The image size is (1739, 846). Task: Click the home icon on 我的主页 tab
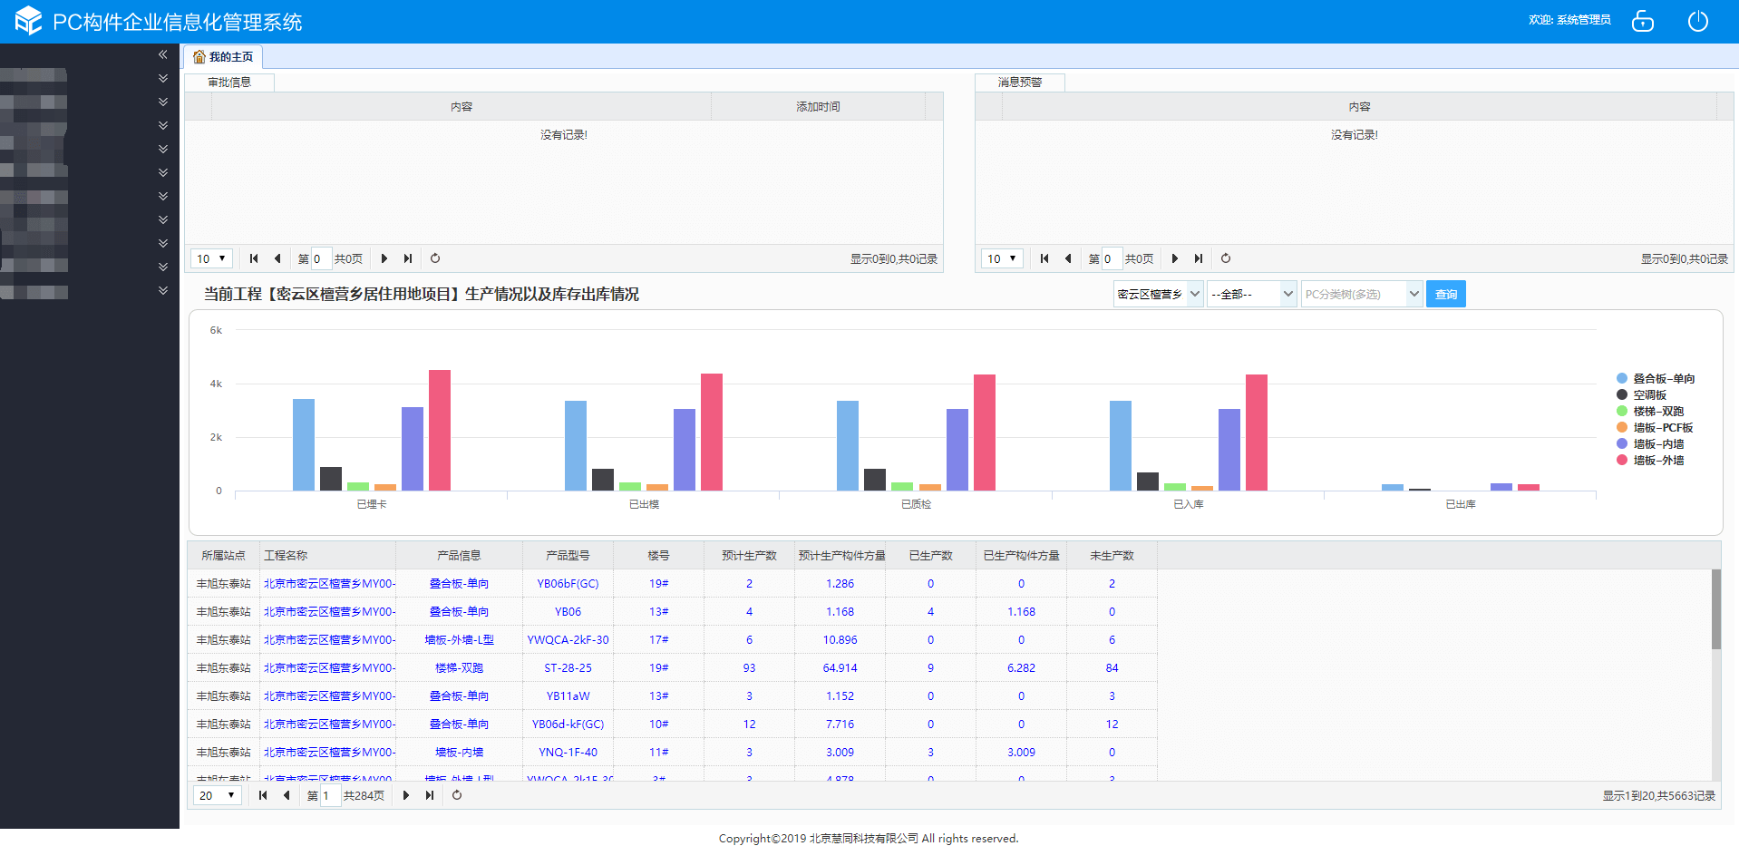tap(199, 57)
